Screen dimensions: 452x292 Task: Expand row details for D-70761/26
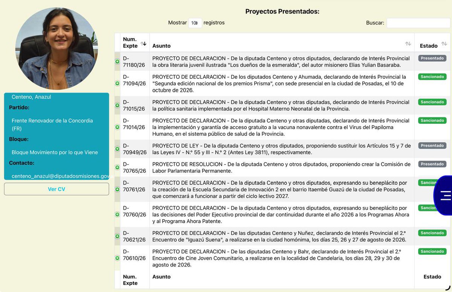coord(117,189)
